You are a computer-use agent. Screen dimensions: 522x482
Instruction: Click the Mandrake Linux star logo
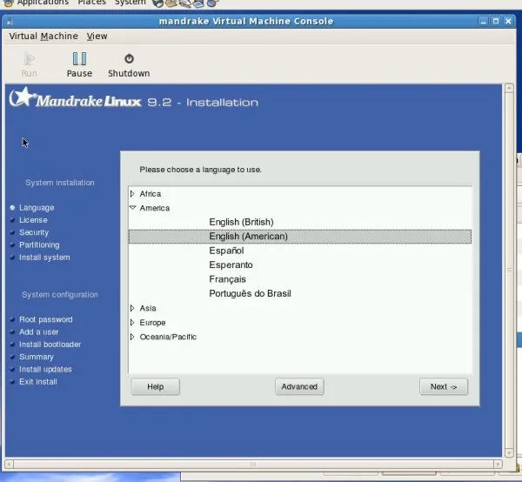coord(22,97)
